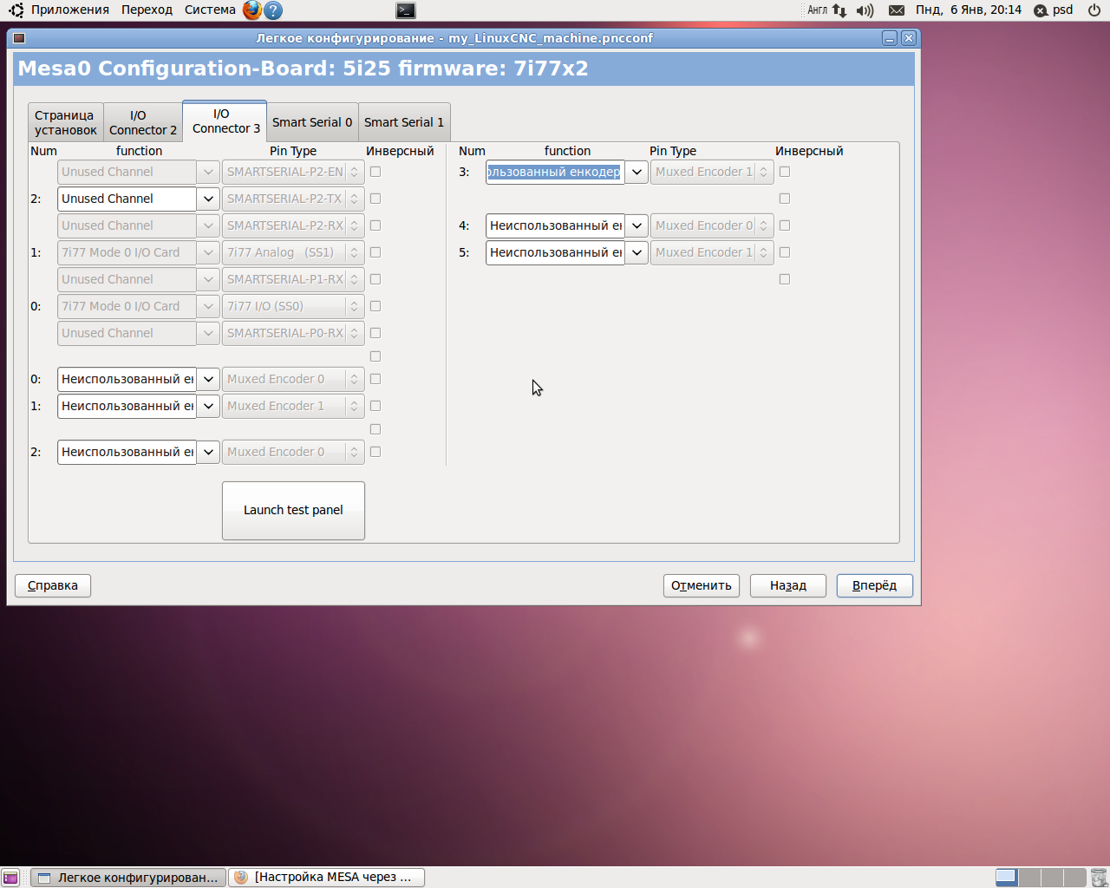1110x888 pixels.
Task: Click the enabled Unused Channel text field
Action: pyautogui.click(x=127, y=199)
